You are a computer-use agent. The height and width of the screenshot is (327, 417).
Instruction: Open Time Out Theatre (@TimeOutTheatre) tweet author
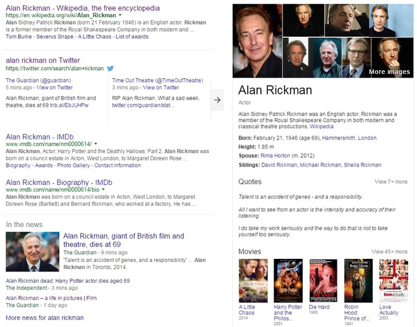coord(157,80)
